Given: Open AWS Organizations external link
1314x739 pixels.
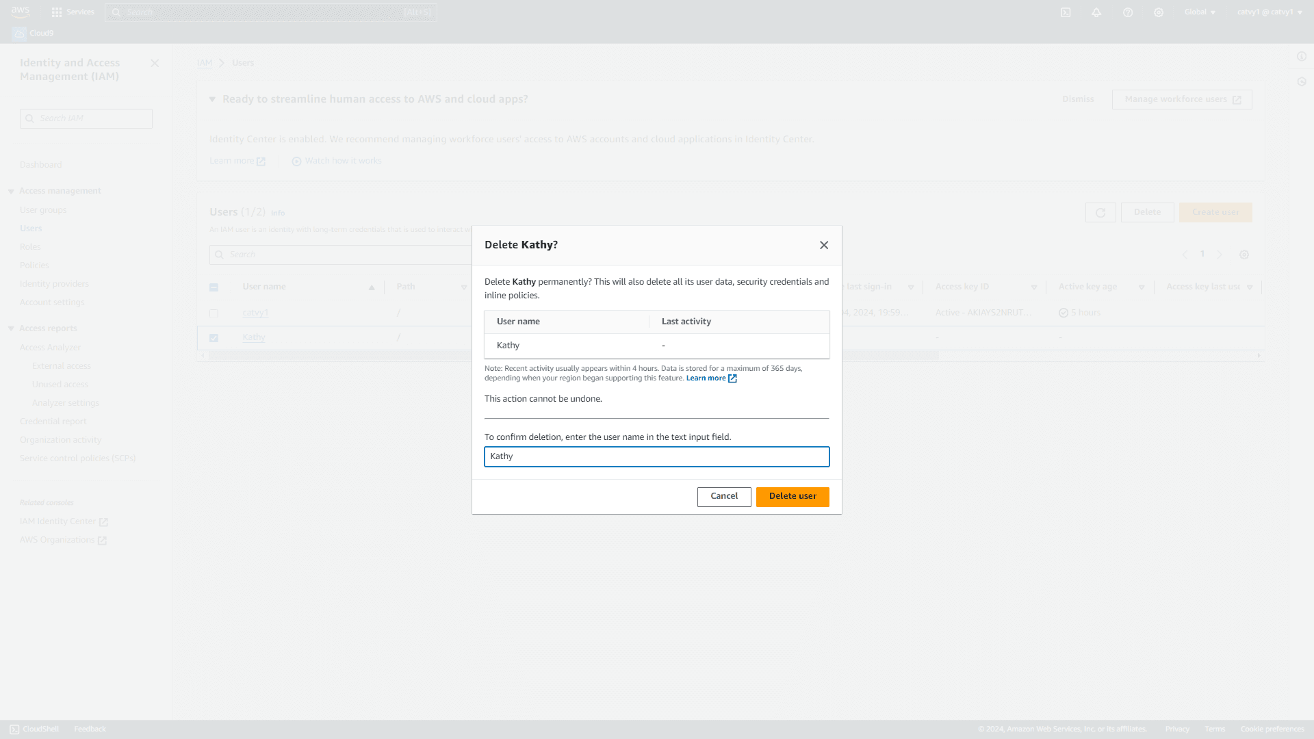Looking at the screenshot, I should [63, 540].
